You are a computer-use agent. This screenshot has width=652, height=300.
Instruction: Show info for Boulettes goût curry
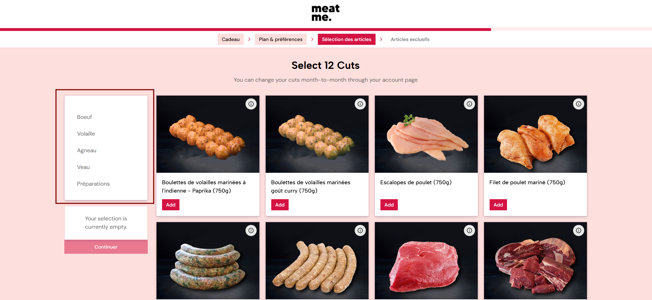[360, 104]
